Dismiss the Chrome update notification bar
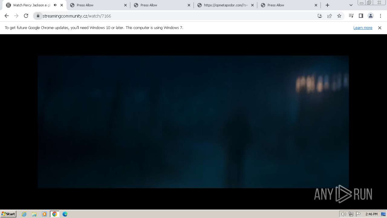 (x=379, y=28)
